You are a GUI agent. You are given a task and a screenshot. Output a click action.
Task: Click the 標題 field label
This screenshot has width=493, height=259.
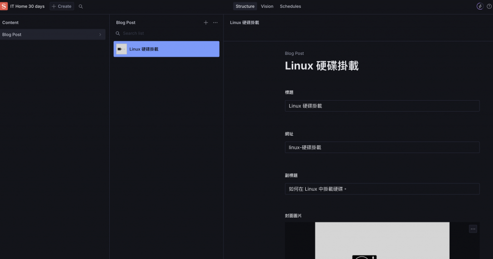pos(289,92)
